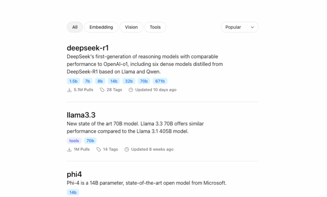The height and width of the screenshot is (197, 327).
Task: Open the phi4 model page
Action: pyautogui.click(x=74, y=174)
